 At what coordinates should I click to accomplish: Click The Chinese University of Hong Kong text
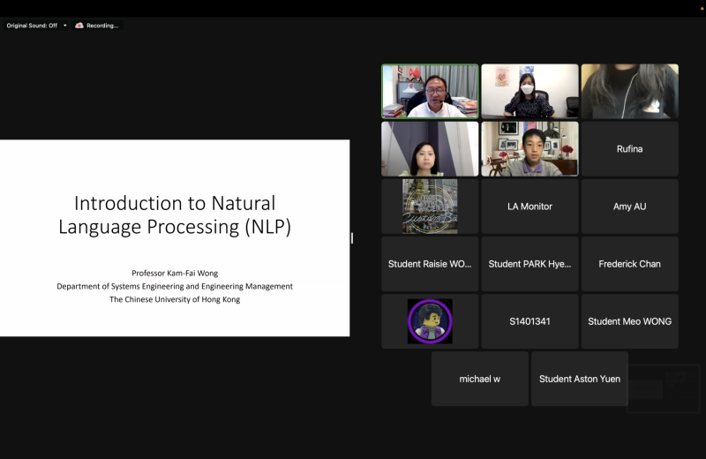pos(175,299)
